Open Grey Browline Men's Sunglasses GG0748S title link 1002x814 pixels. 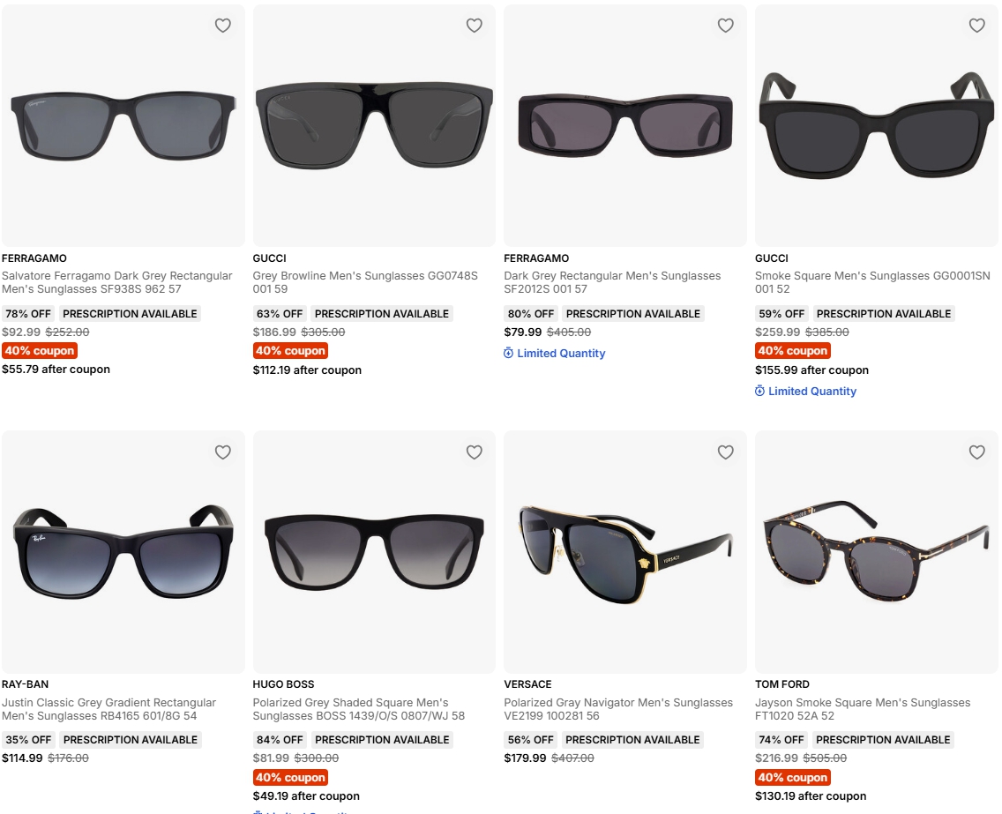coord(365,282)
